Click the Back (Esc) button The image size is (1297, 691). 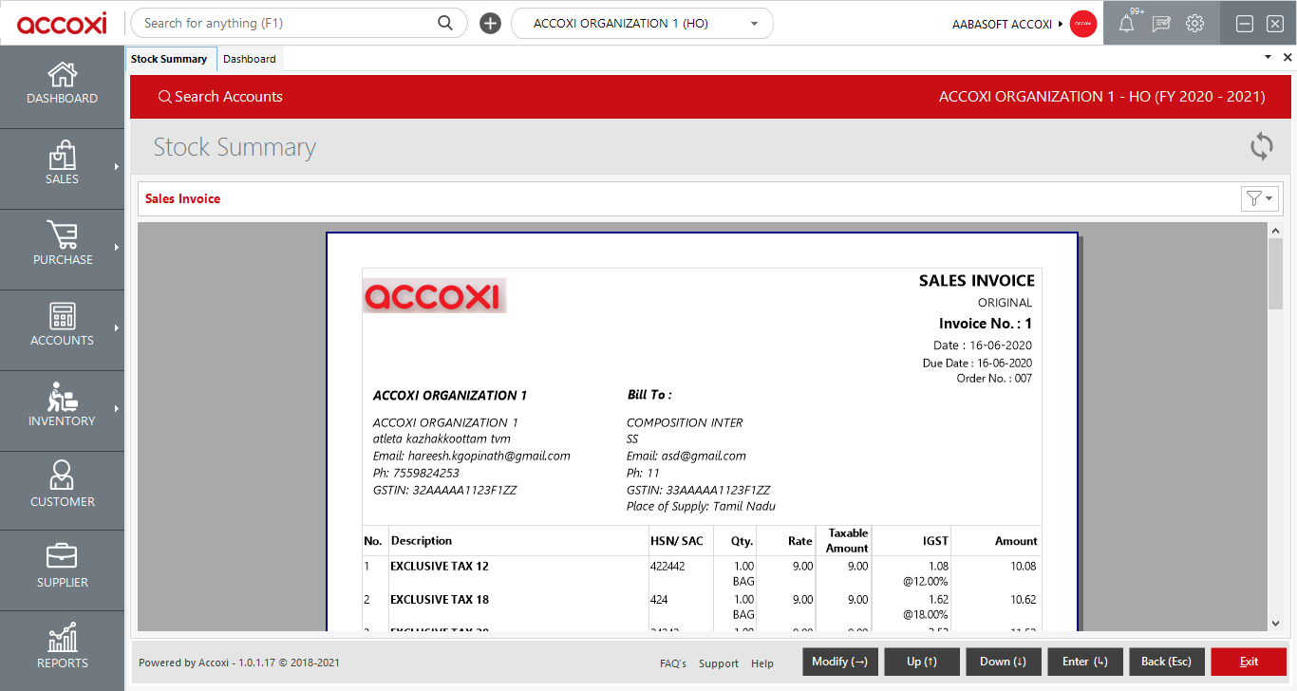click(x=1167, y=662)
